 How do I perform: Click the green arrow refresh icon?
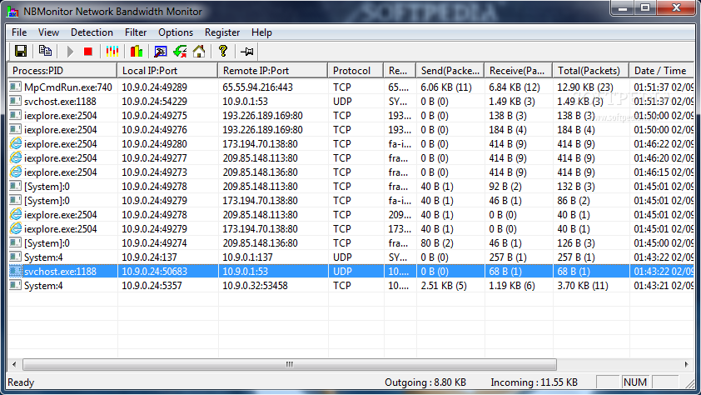tap(180, 52)
